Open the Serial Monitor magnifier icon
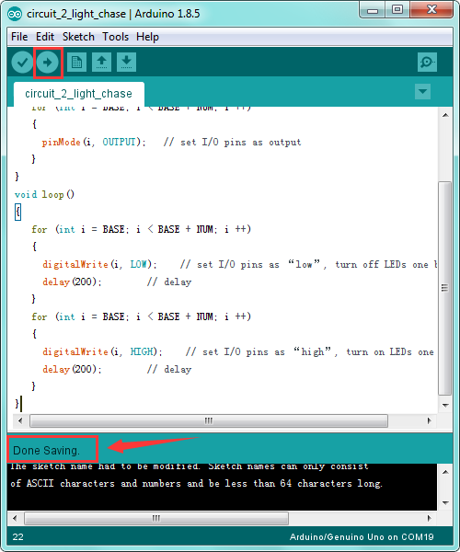The width and height of the screenshot is (460, 552). click(427, 63)
